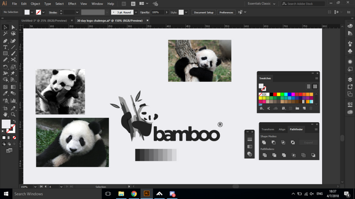Open stroke weight dropdown
Image resolution: width=355 pixels, height=199 pixels.
(77, 12)
